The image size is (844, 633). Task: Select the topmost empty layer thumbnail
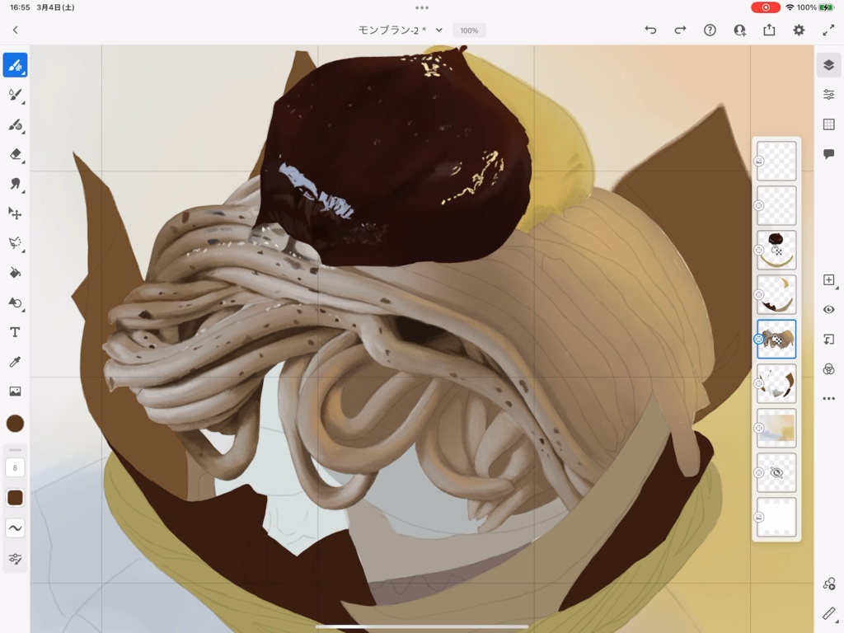pyautogui.click(x=776, y=161)
